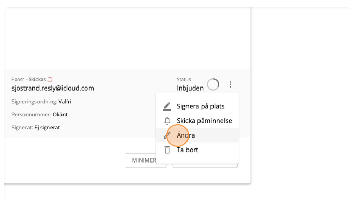
Task: Click the pencil icon next to Ändra
Action: [x=167, y=135]
